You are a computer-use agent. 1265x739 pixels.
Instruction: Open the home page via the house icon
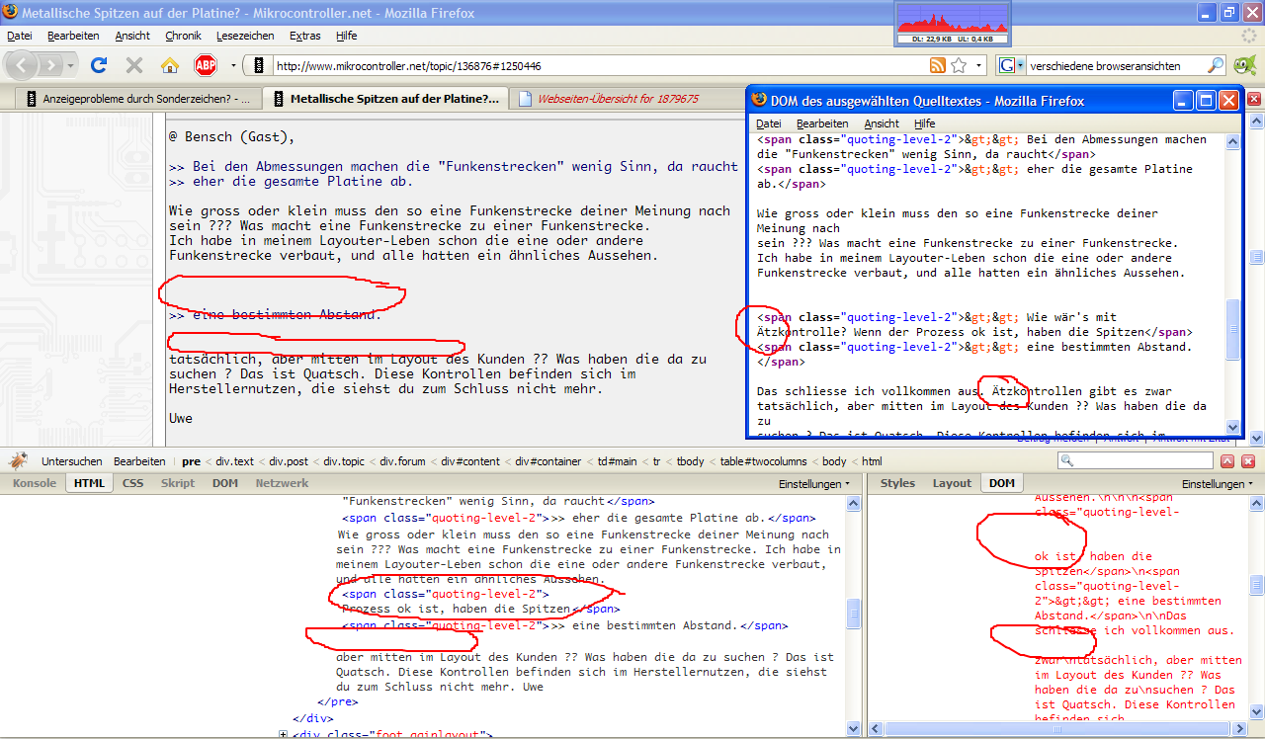point(170,65)
